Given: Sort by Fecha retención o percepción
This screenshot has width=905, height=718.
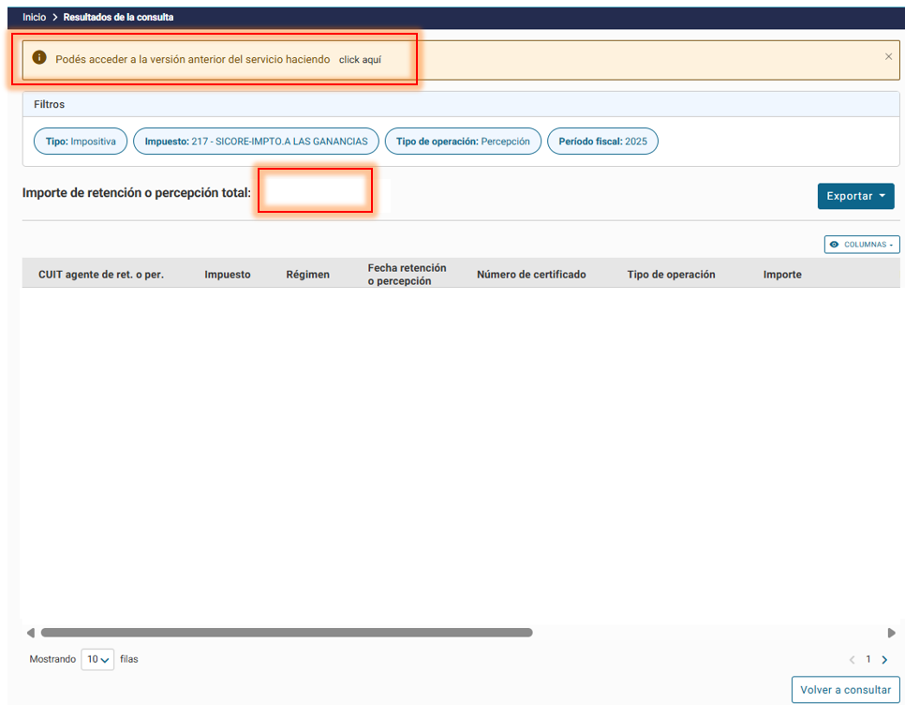Looking at the screenshot, I should (407, 274).
